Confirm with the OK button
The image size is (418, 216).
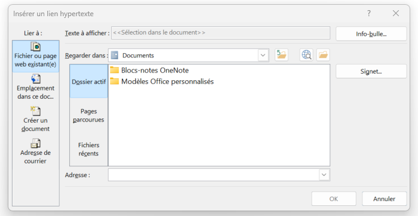click(334, 199)
